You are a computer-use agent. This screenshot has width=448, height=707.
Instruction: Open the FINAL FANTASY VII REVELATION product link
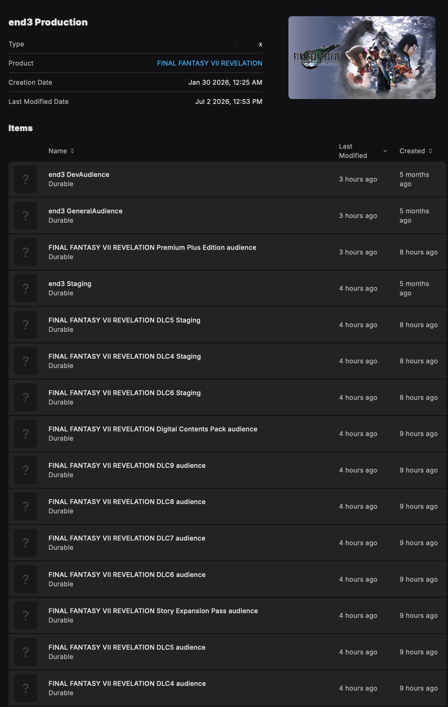pyautogui.click(x=210, y=63)
